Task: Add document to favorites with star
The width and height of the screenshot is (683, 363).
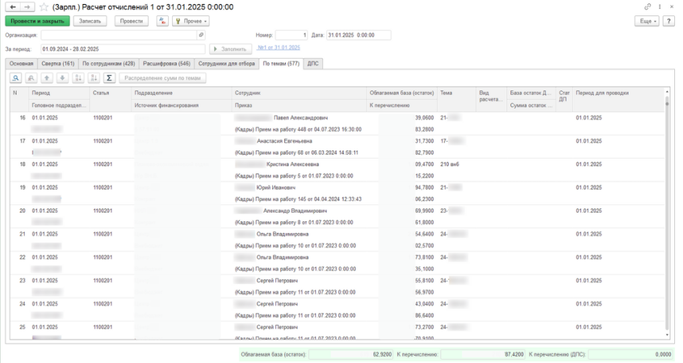Action: 43,7
